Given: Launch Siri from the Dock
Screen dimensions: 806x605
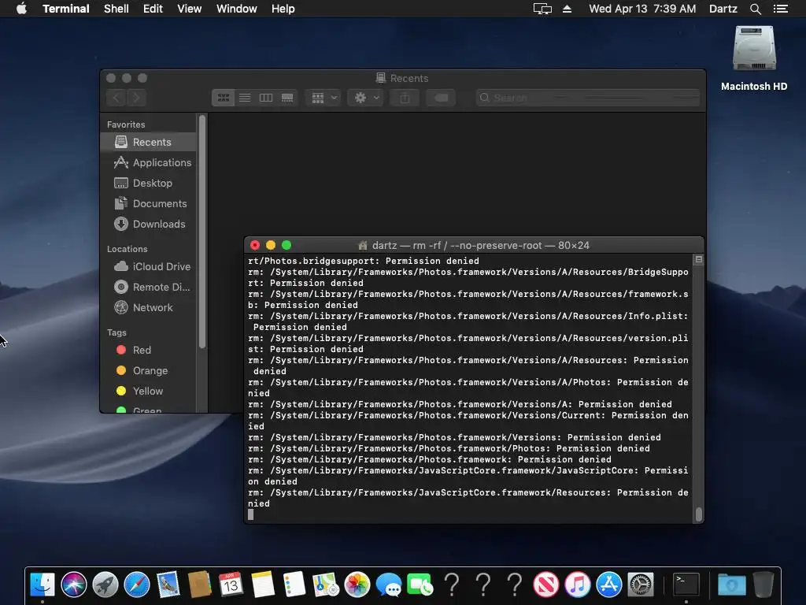Looking at the screenshot, I should coord(73,585).
